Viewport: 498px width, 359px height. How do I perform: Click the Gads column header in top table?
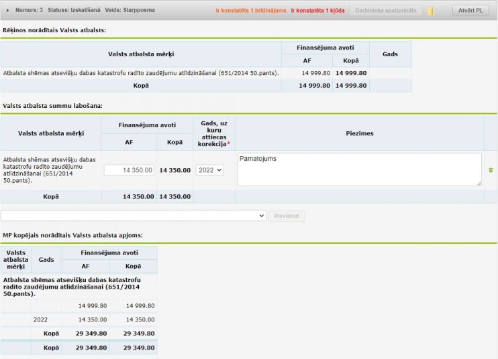[390, 54]
